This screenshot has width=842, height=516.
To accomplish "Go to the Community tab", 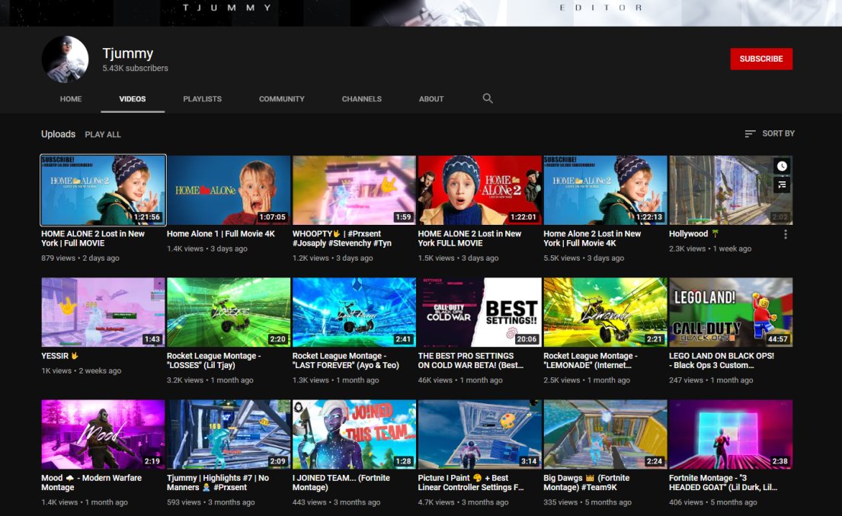I will 281,99.
